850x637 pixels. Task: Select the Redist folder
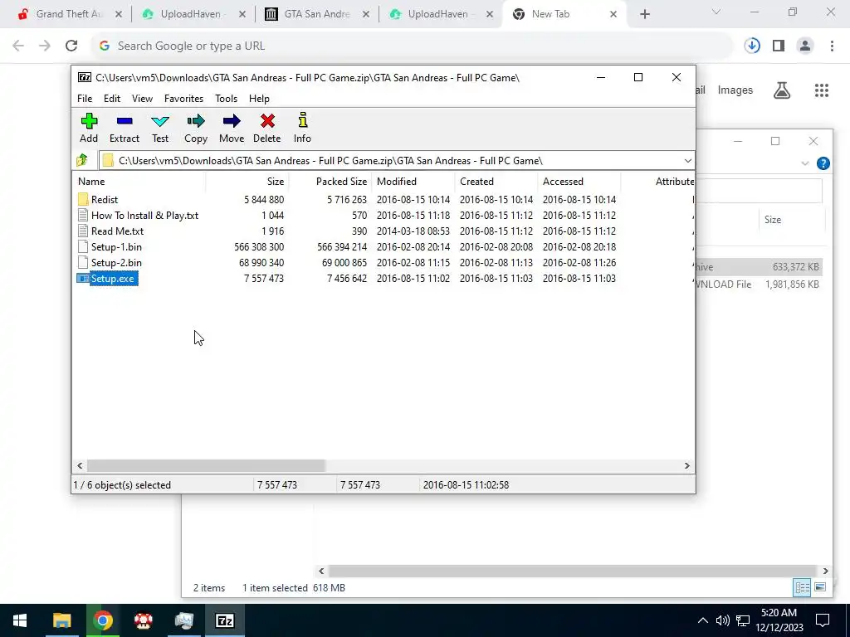tap(104, 199)
